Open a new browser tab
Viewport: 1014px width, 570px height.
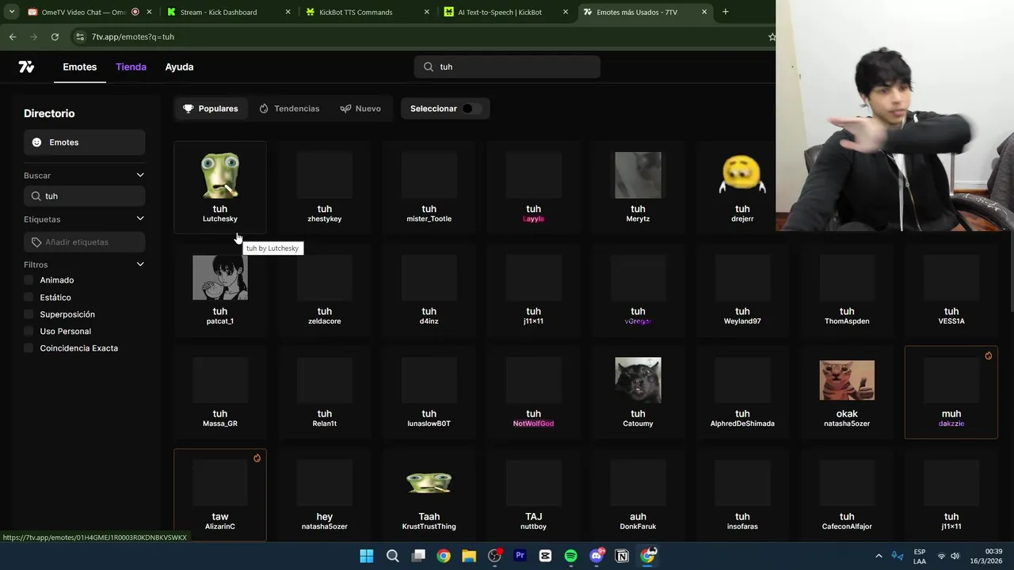(x=725, y=12)
